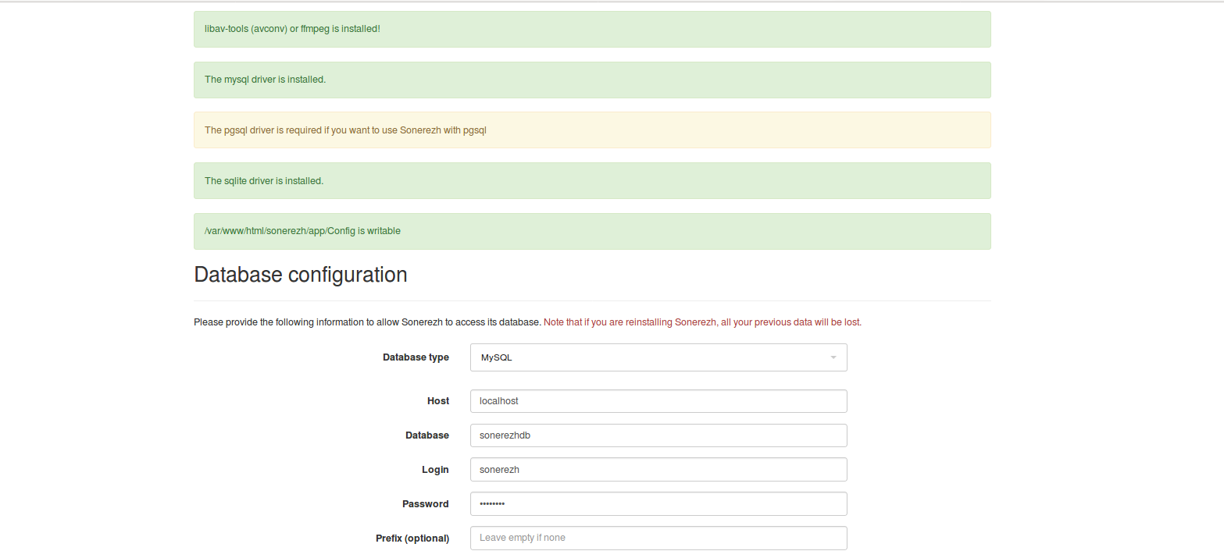Click the Login label

(435, 470)
